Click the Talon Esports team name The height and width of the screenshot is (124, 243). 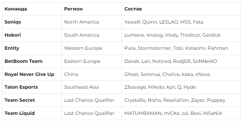(21, 87)
